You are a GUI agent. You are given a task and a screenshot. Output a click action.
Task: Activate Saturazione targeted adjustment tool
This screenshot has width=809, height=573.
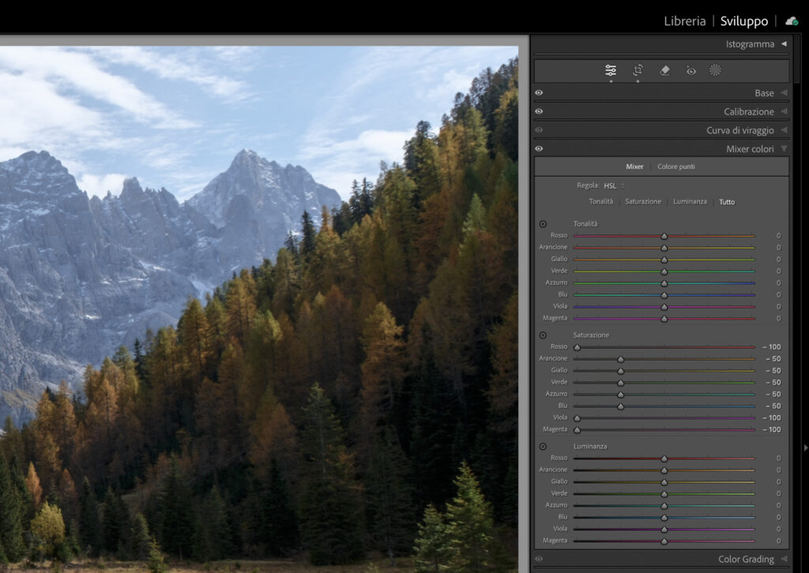click(x=543, y=335)
